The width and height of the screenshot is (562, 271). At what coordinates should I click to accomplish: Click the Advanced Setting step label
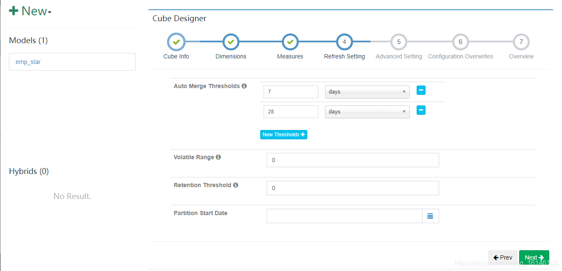point(399,56)
